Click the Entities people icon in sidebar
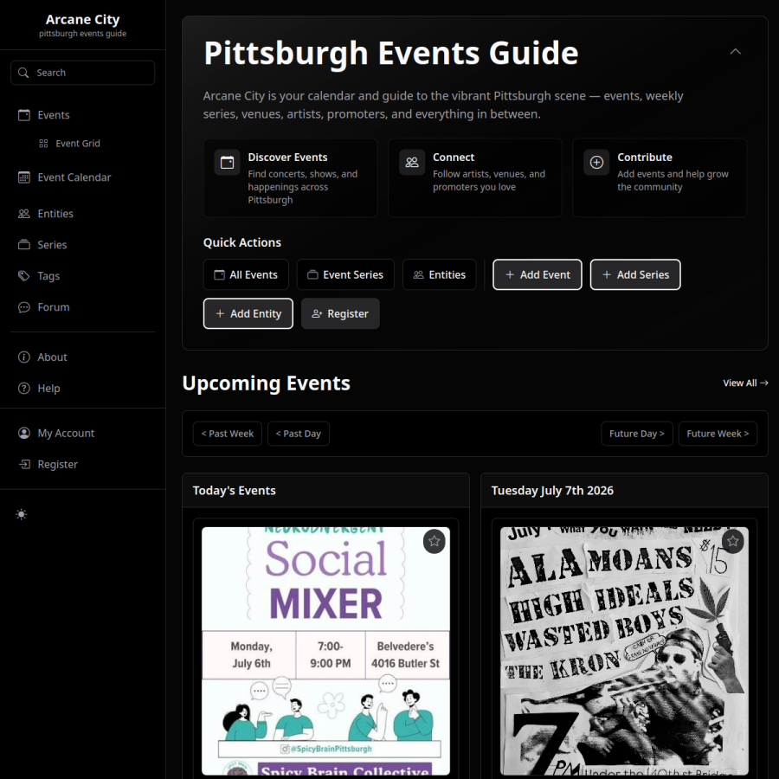The image size is (779, 779). [x=24, y=214]
